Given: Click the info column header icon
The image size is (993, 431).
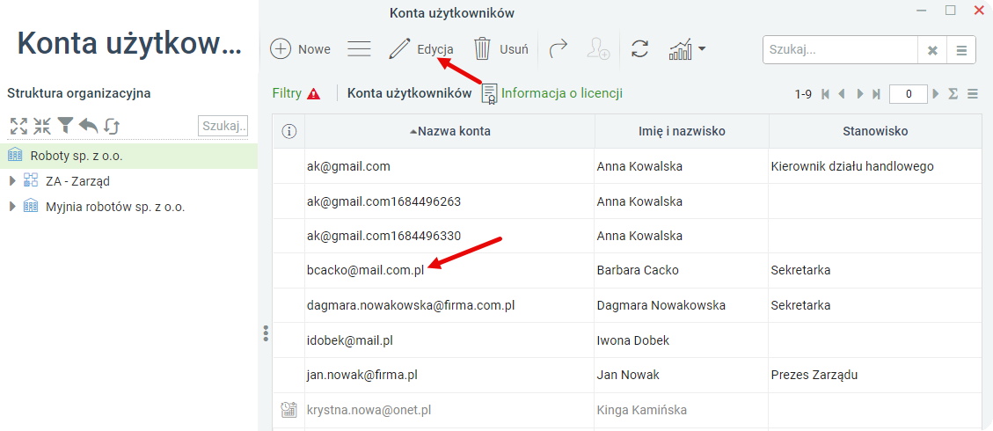Looking at the screenshot, I should [288, 132].
